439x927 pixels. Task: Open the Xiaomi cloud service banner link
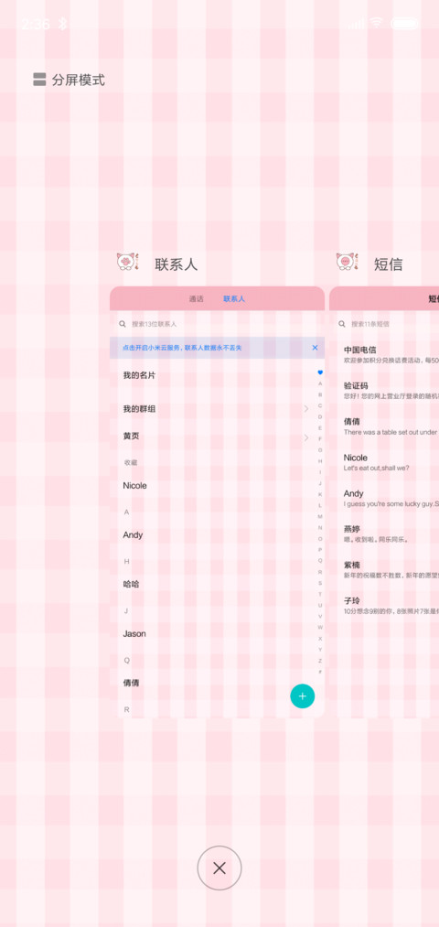click(182, 348)
